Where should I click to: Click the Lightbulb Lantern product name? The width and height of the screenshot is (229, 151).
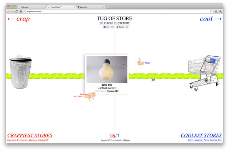107,88
